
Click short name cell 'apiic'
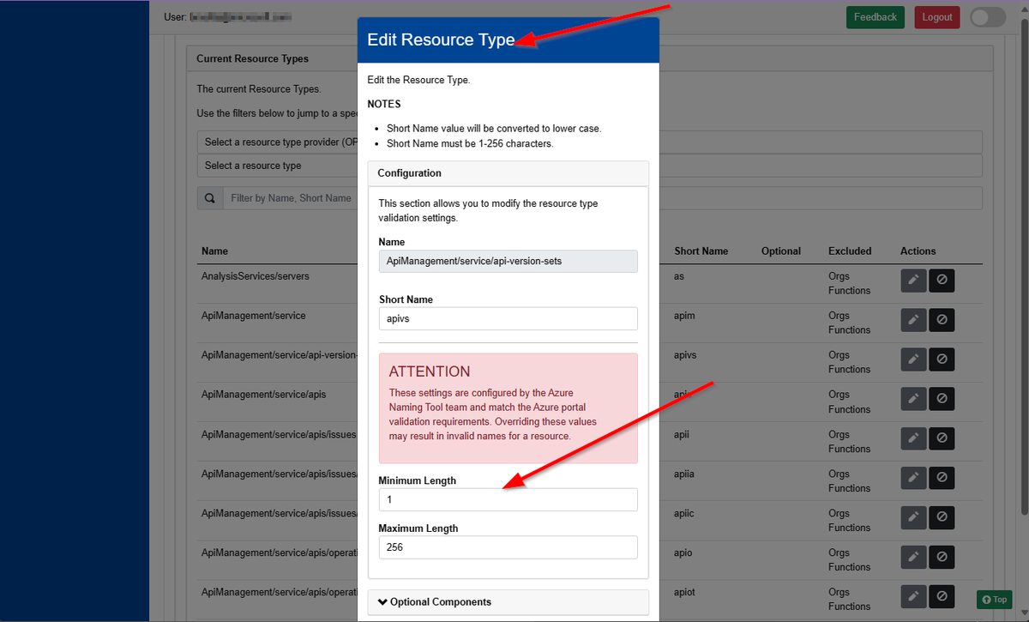(685, 513)
